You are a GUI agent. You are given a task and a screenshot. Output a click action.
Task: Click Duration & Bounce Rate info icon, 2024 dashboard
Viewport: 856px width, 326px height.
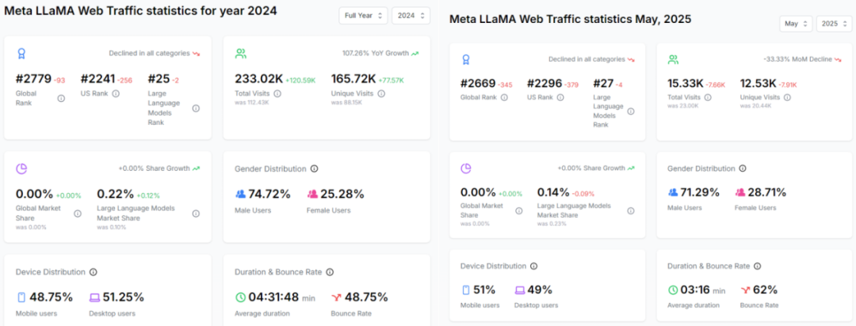pyautogui.click(x=330, y=272)
